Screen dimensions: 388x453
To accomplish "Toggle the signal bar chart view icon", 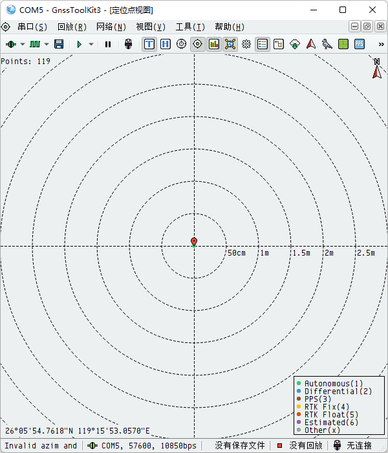I will pyautogui.click(x=214, y=44).
